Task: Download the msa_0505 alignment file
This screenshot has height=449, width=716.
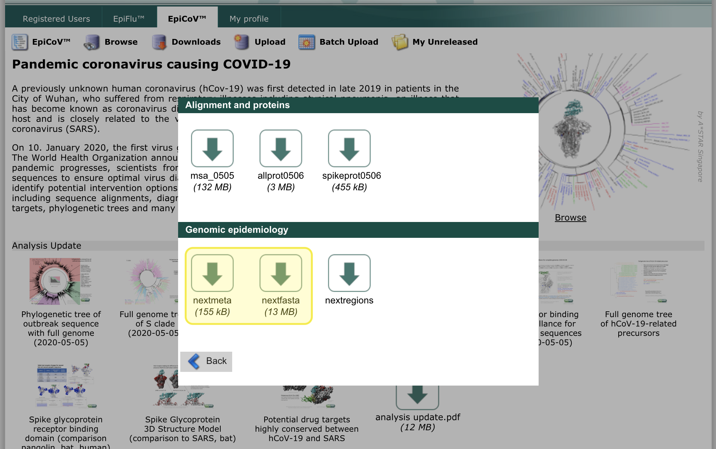Action: [212, 148]
